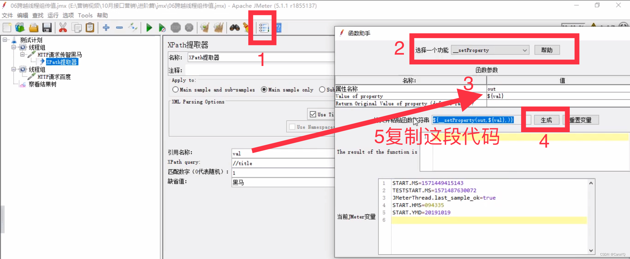Clear results with the single broom icon
This screenshot has width=630, height=259.
[205, 28]
